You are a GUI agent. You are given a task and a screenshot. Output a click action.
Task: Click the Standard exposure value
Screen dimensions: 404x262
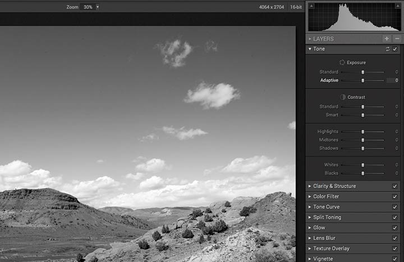pos(397,72)
